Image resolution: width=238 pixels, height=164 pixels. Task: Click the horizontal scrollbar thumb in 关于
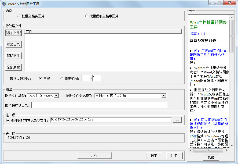click(x=208, y=151)
